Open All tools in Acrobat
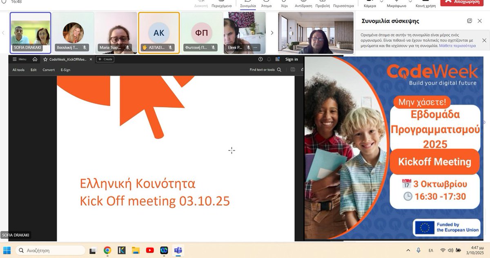490x258 pixels. [x=18, y=70]
